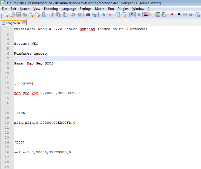Save the current recorded macro
Viewport: 201px width, 169px height.
(198, 15)
